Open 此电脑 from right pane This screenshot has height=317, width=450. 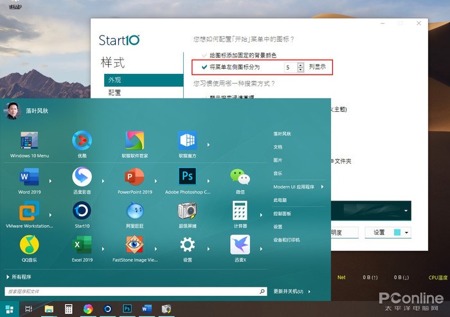[x=280, y=200]
